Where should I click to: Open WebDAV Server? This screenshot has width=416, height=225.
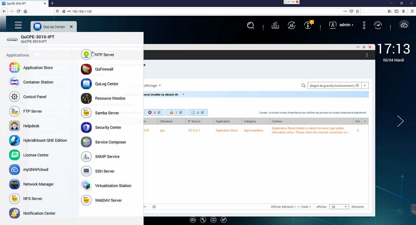click(x=101, y=200)
